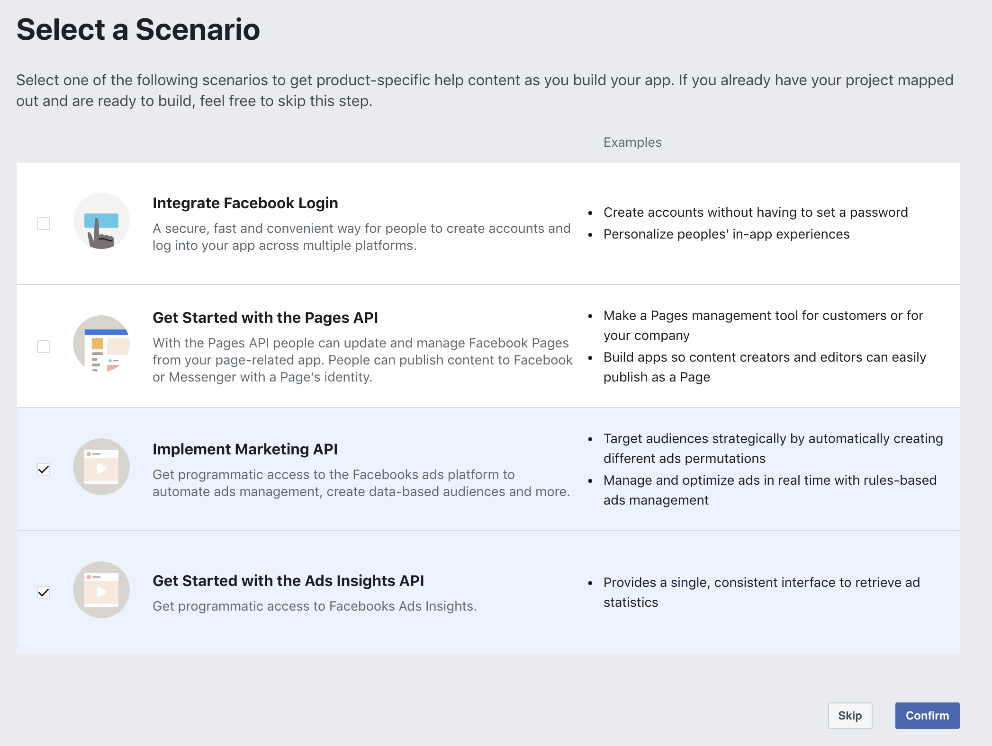The image size is (992, 746).
Task: Enable the Pages API scenario checkbox
Action: pyautogui.click(x=44, y=346)
